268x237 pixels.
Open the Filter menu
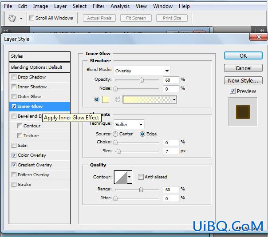(x=99, y=6)
